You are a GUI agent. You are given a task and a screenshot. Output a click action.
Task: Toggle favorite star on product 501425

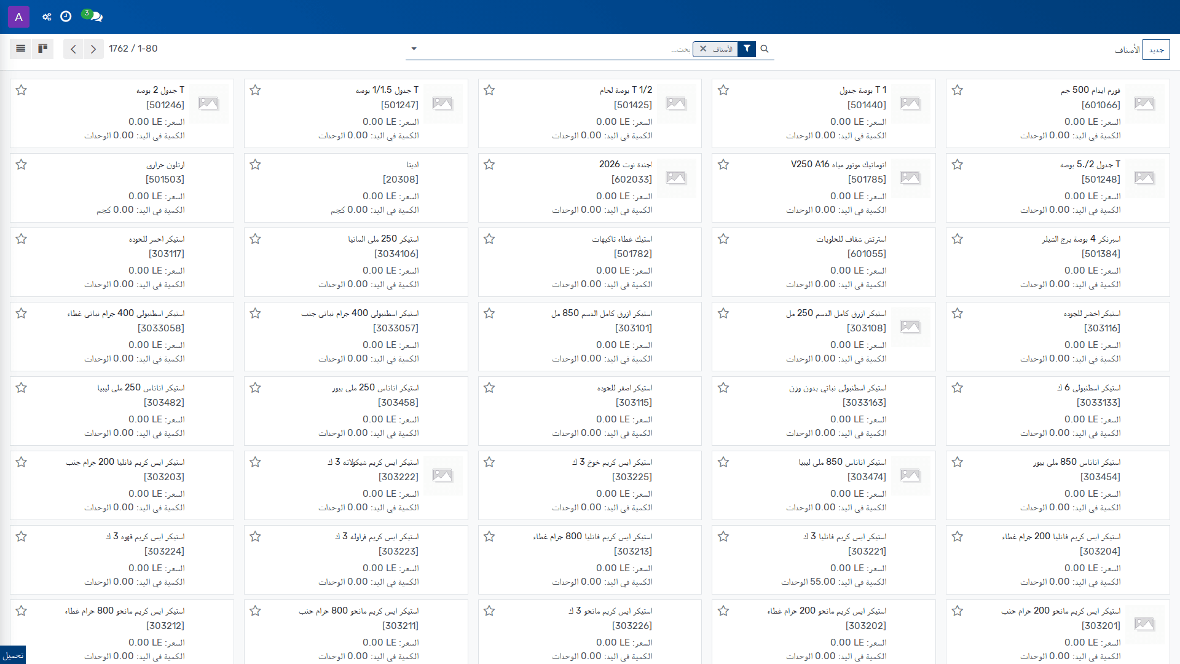[x=489, y=90]
